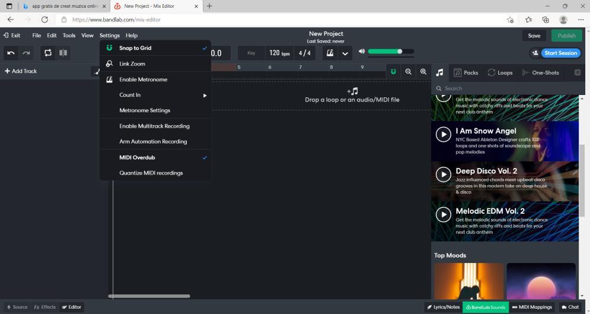Click the Save button

(534, 36)
